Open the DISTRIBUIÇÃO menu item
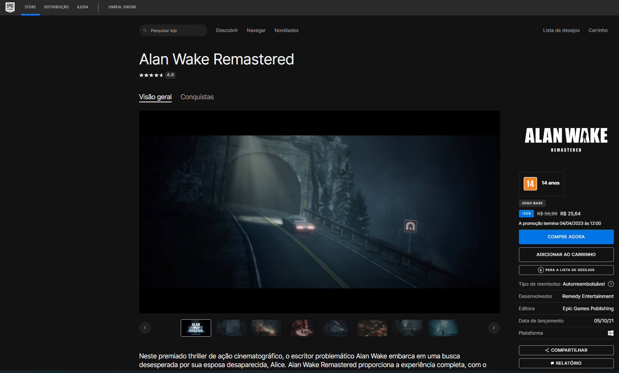Screen dimensions: 619x373 [56, 7]
